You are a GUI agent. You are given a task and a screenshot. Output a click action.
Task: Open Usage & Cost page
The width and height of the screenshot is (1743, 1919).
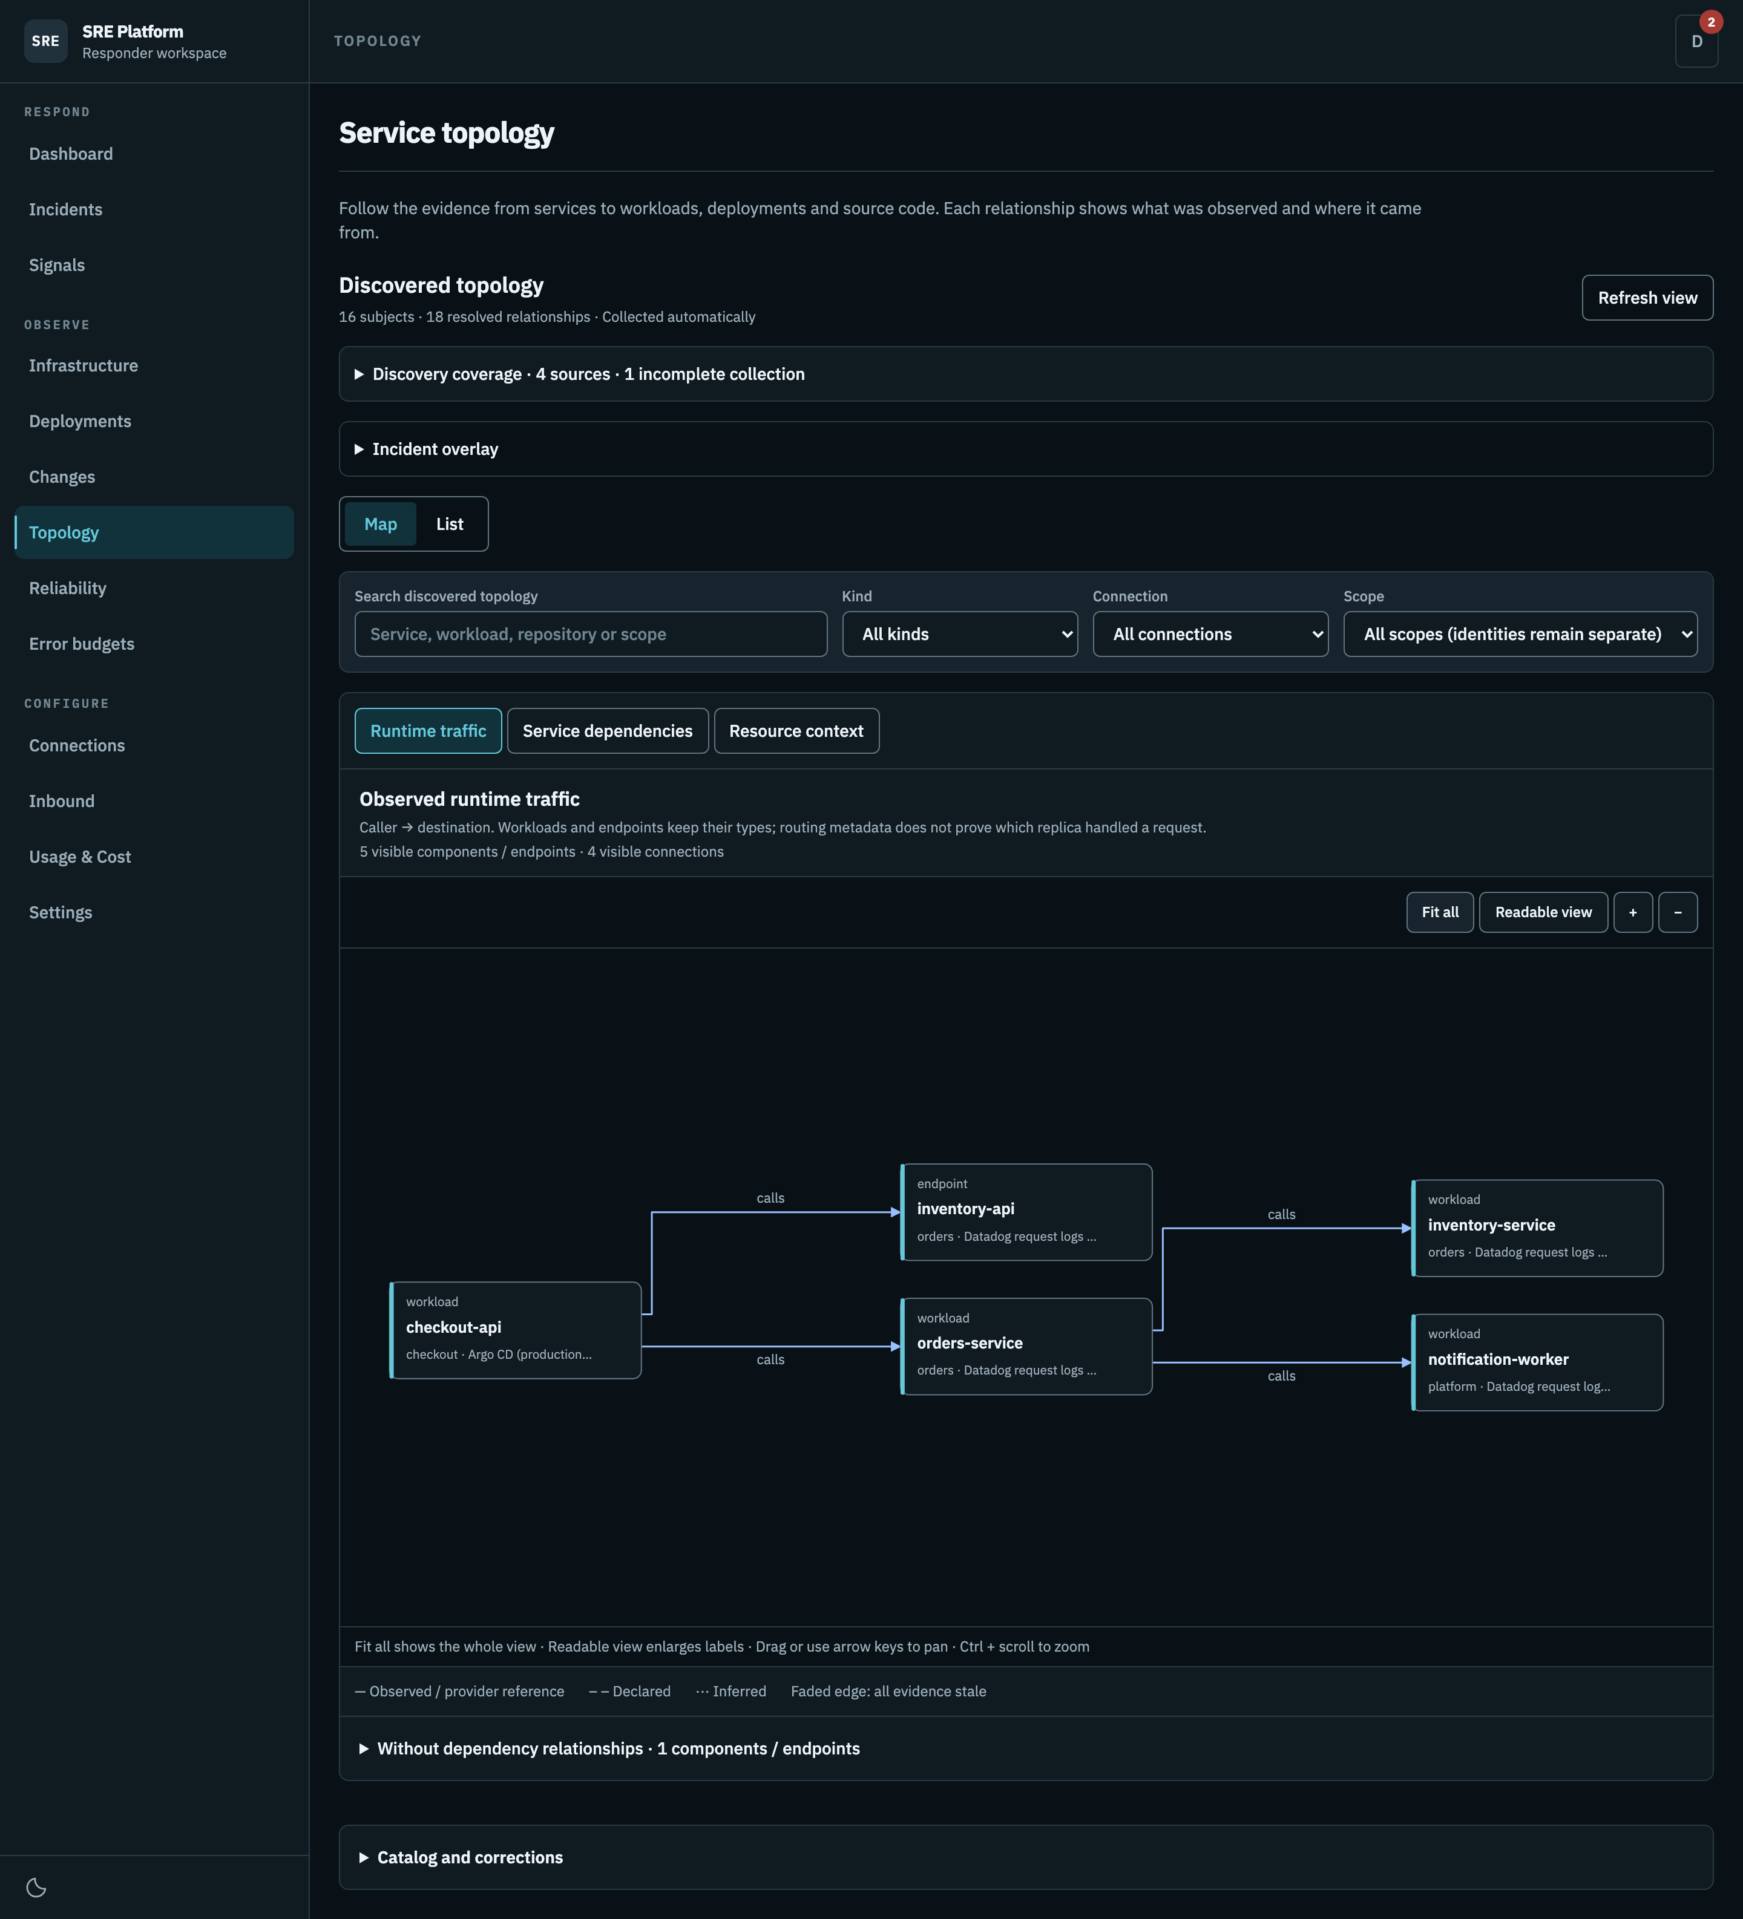(x=154, y=857)
